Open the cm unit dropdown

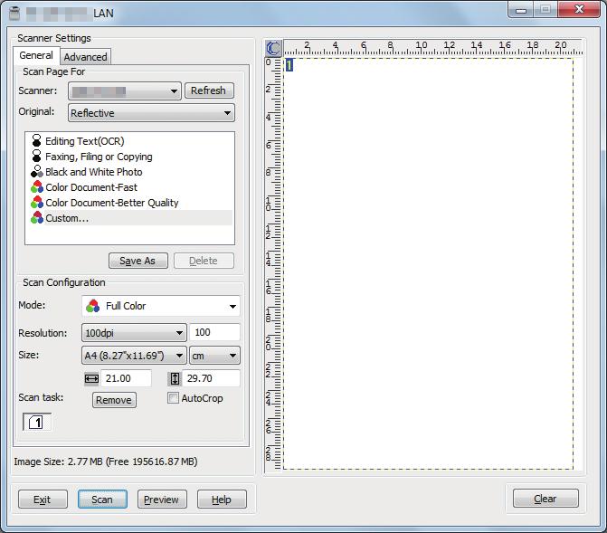pyautogui.click(x=215, y=356)
